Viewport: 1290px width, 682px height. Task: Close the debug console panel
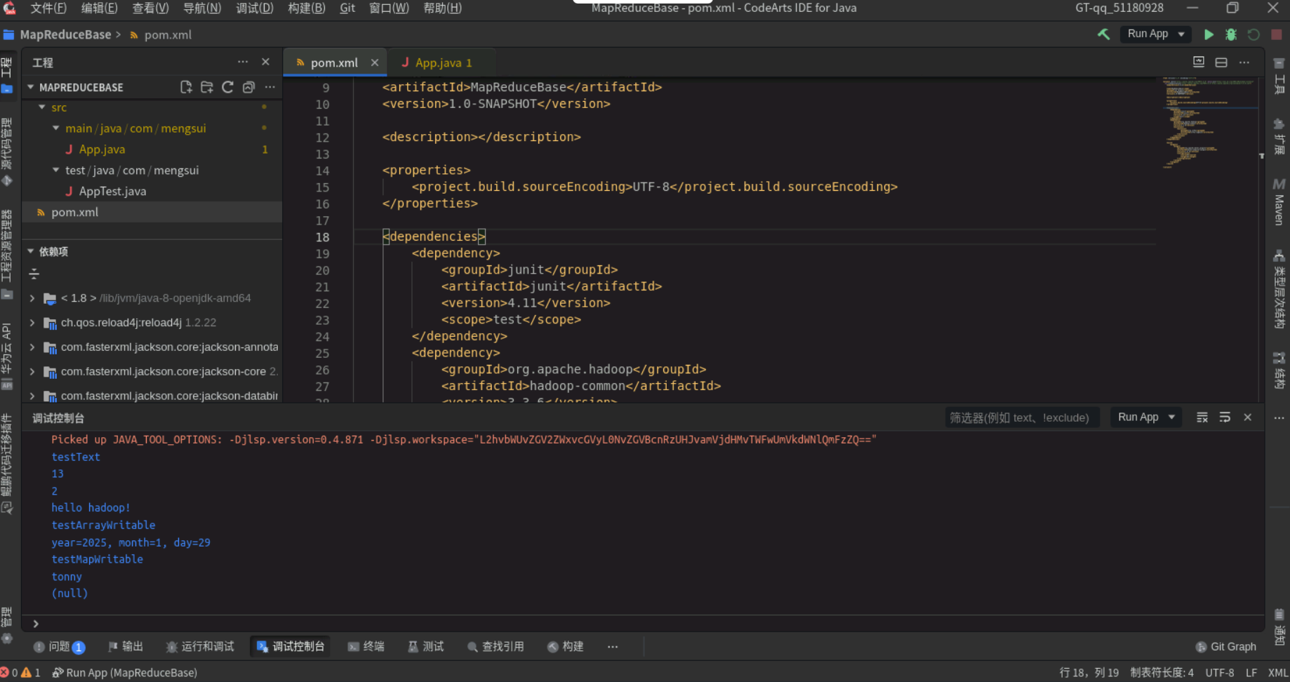coord(1248,417)
